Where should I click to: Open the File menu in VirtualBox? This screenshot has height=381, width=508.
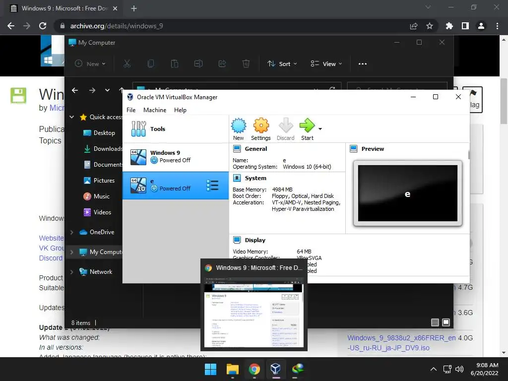tap(131, 110)
